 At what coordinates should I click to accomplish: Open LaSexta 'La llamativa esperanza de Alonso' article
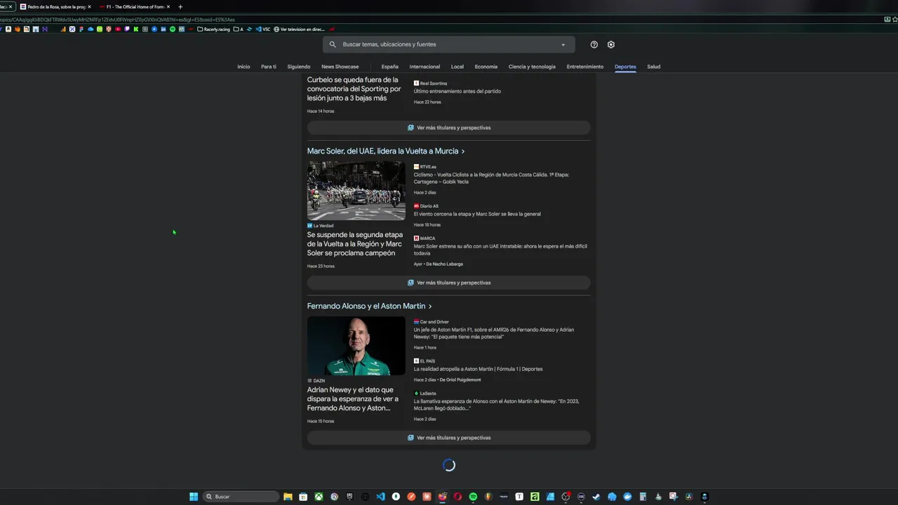[496, 405]
